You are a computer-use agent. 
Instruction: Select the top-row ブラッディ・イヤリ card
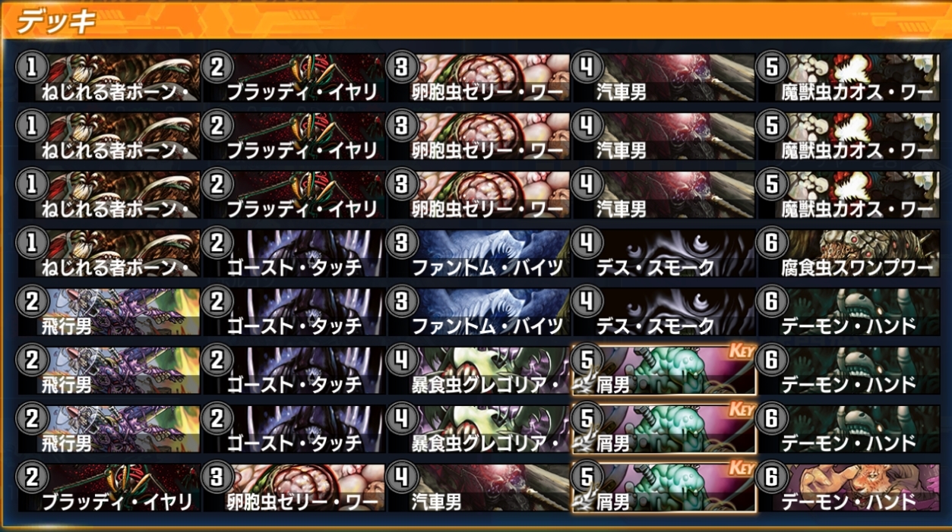tap(293, 77)
